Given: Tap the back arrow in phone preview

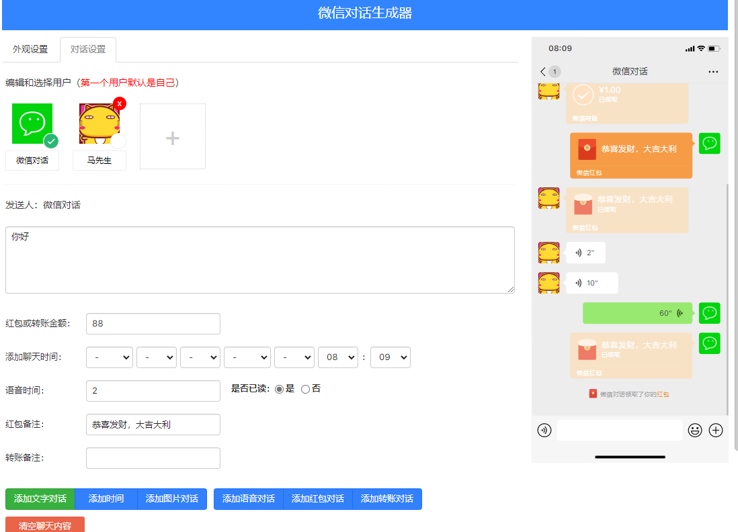Looking at the screenshot, I should (543, 71).
